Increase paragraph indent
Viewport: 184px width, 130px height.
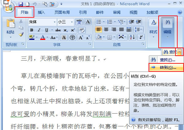[138, 22]
